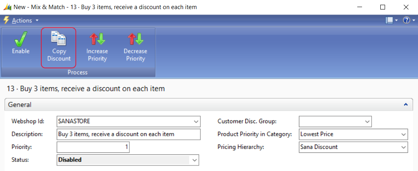Click the Priority number field
This screenshot has height=171, width=418.
[93, 147]
